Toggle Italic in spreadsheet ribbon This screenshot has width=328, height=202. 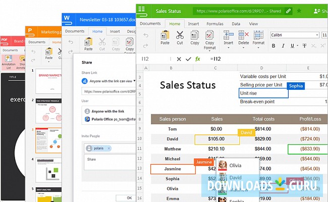(283, 45)
